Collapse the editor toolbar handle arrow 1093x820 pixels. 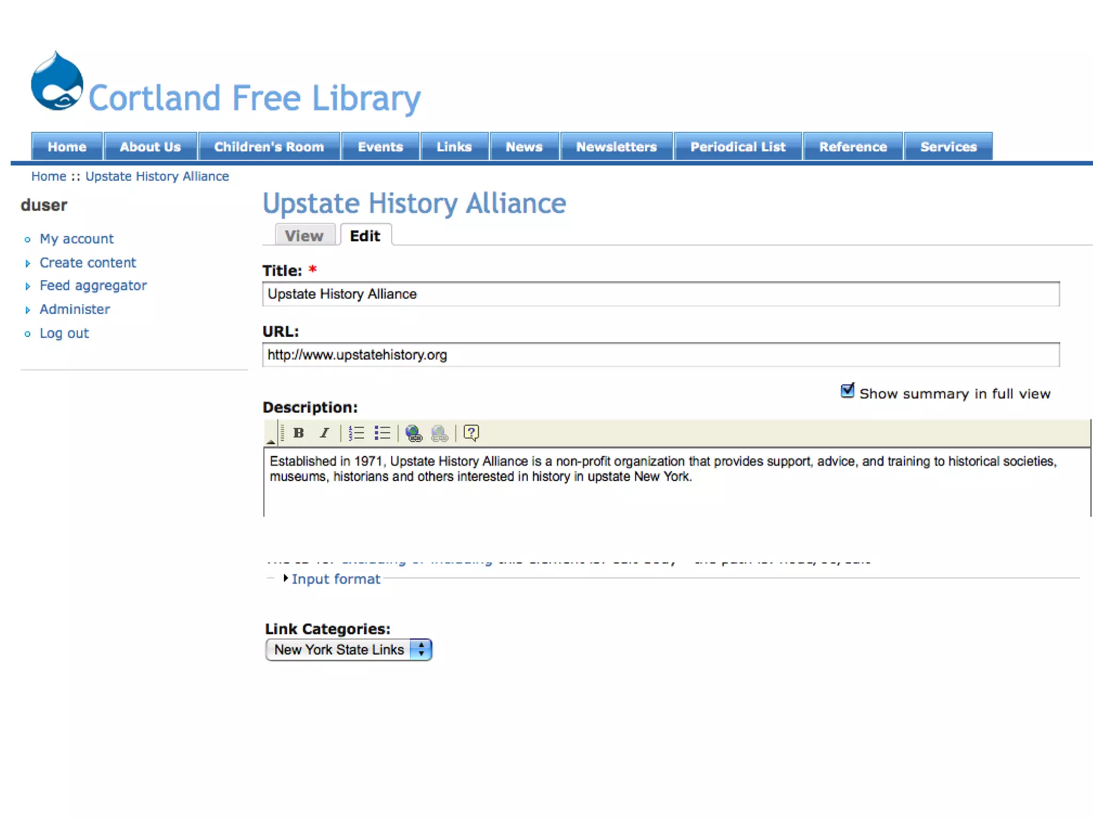click(271, 441)
